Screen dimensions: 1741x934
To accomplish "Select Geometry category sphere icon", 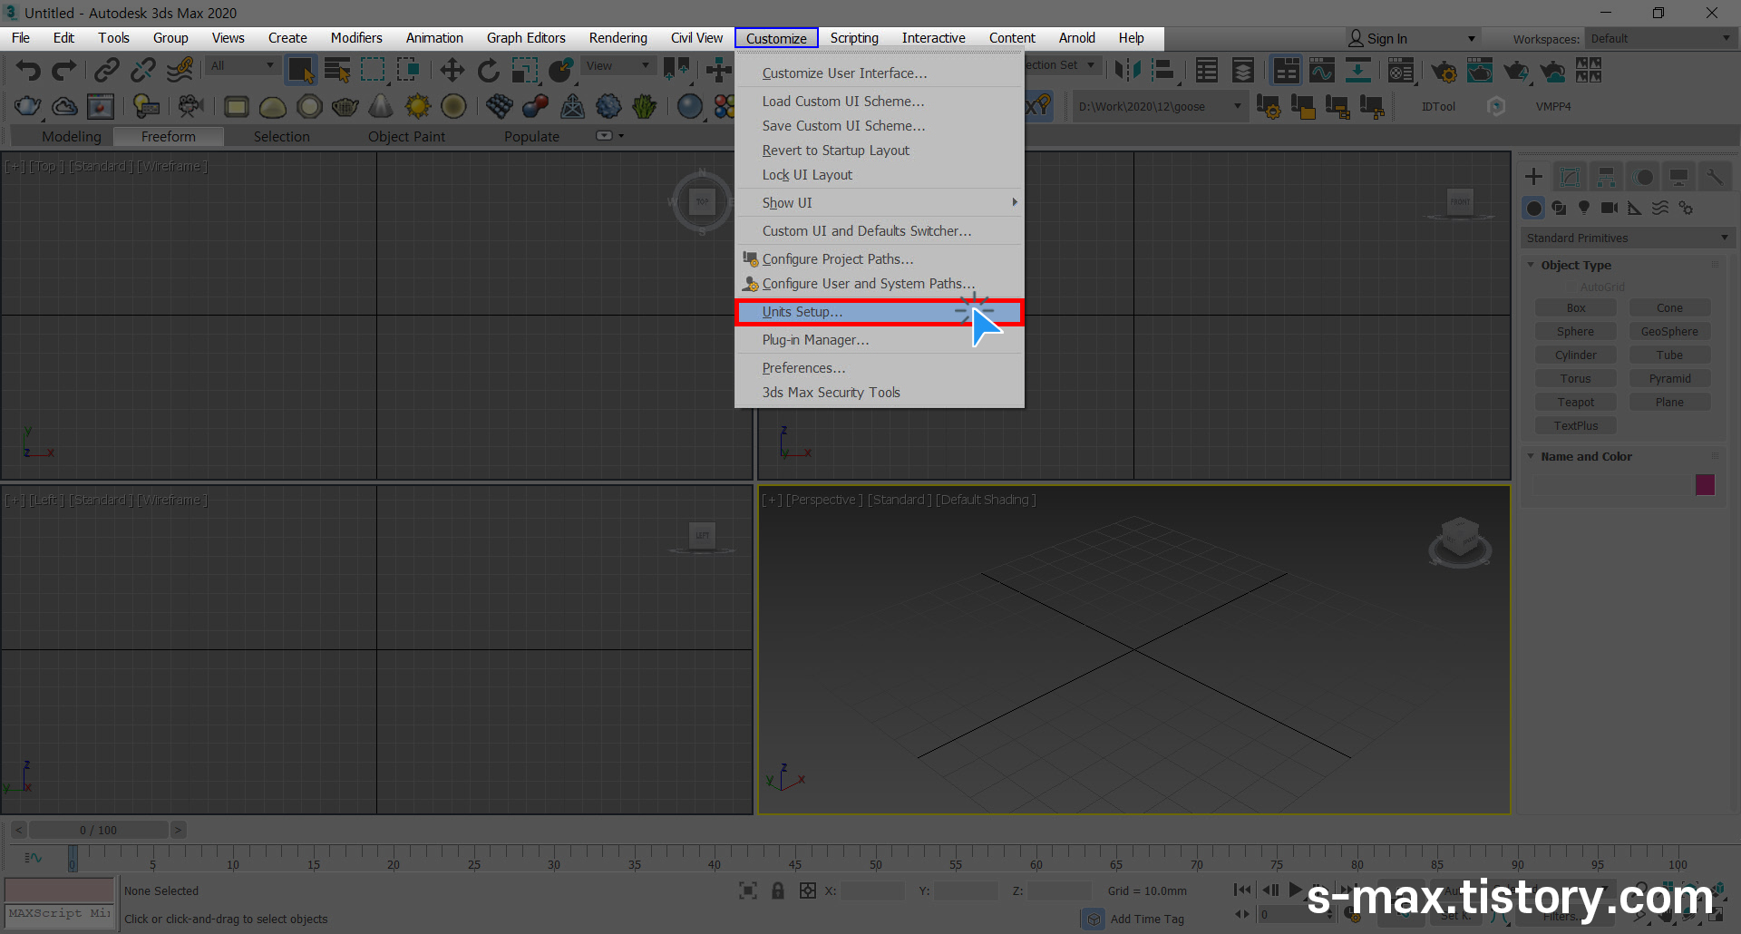I will [1533, 209].
